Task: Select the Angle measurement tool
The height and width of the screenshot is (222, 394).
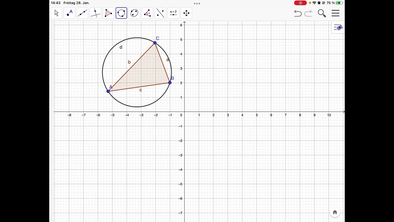Action: [x=147, y=13]
